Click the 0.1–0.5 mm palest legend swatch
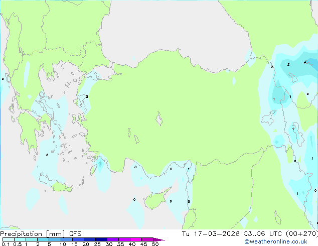 coord(9,239)
